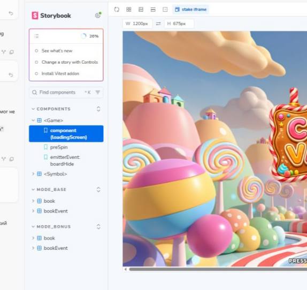Collapse the MODE_BONUS section chevron
The image size is (307, 290).
[33, 226]
